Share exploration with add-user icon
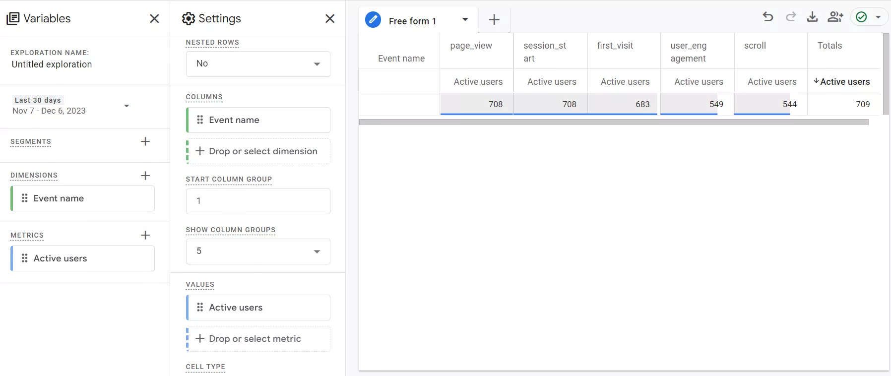Image resolution: width=891 pixels, height=376 pixels. tap(835, 17)
